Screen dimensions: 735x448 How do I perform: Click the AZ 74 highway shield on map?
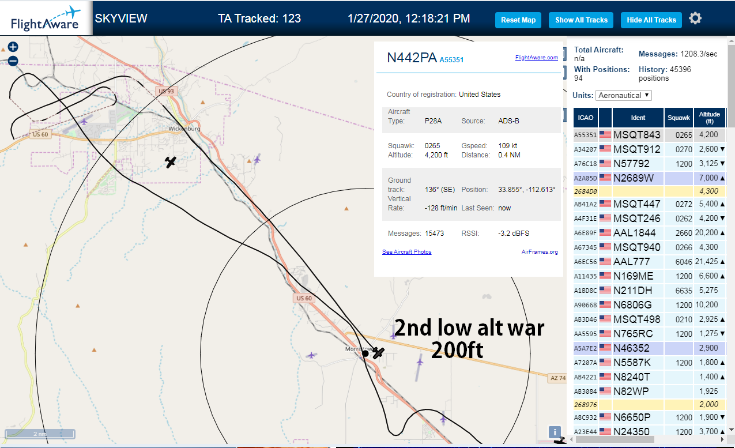point(557,378)
